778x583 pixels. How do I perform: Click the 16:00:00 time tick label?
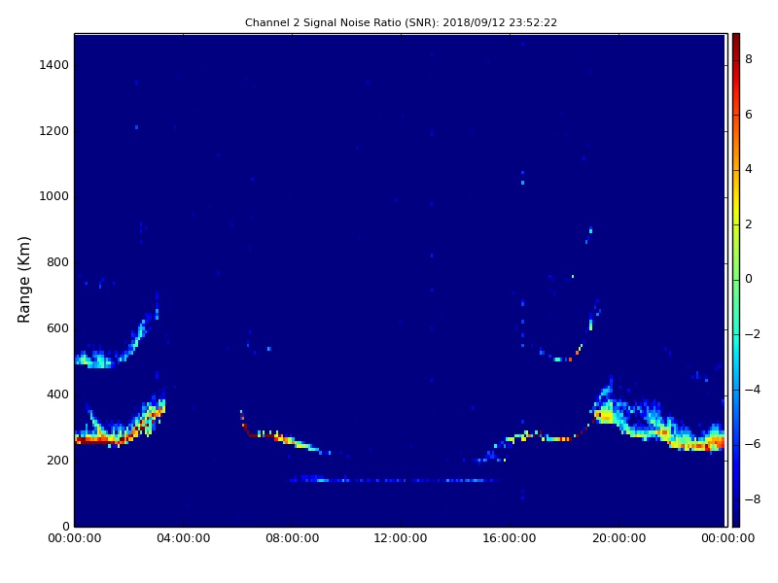[510, 538]
